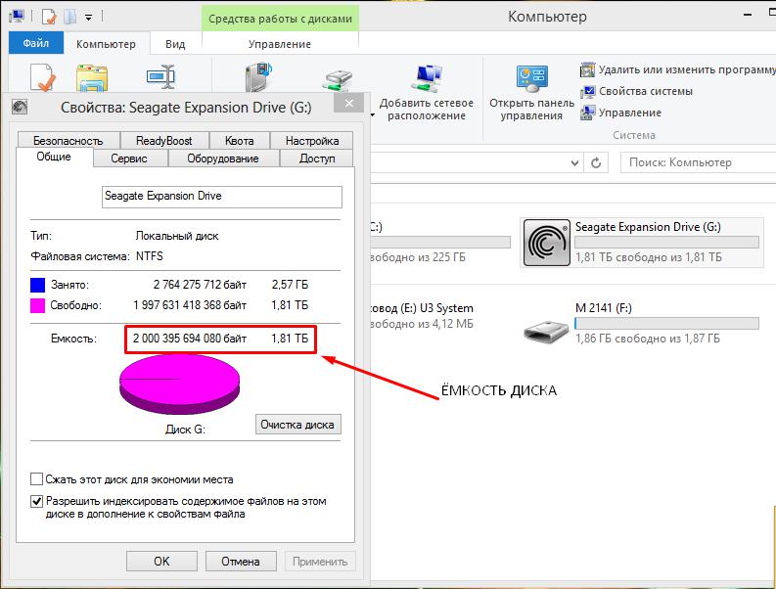Click the quick access properties icon
This screenshot has height=589, width=776.
(49, 17)
